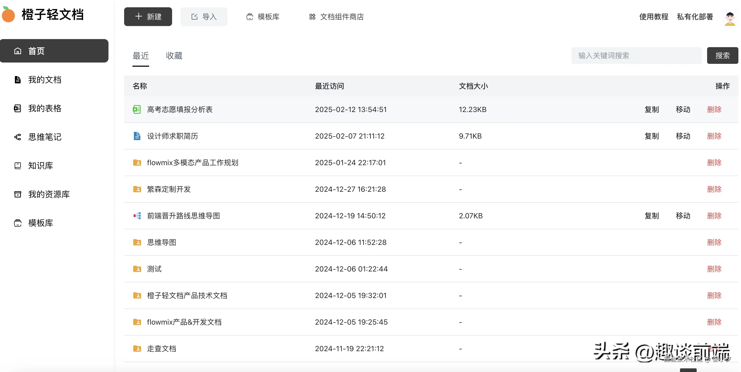The width and height of the screenshot is (741, 372).
Task: Delete 设计师求职简历 via 删除
Action: pos(714,136)
